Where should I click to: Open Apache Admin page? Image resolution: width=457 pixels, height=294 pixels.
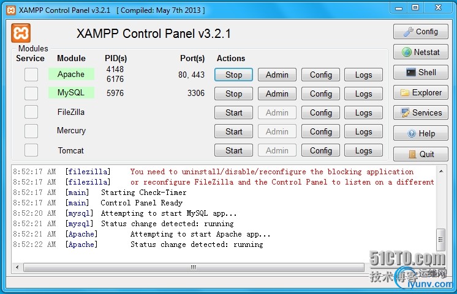pyautogui.click(x=277, y=75)
